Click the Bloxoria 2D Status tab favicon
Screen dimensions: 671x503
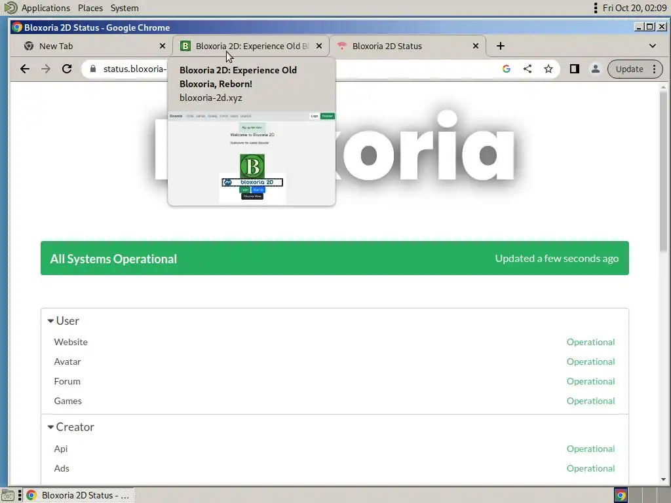click(341, 46)
